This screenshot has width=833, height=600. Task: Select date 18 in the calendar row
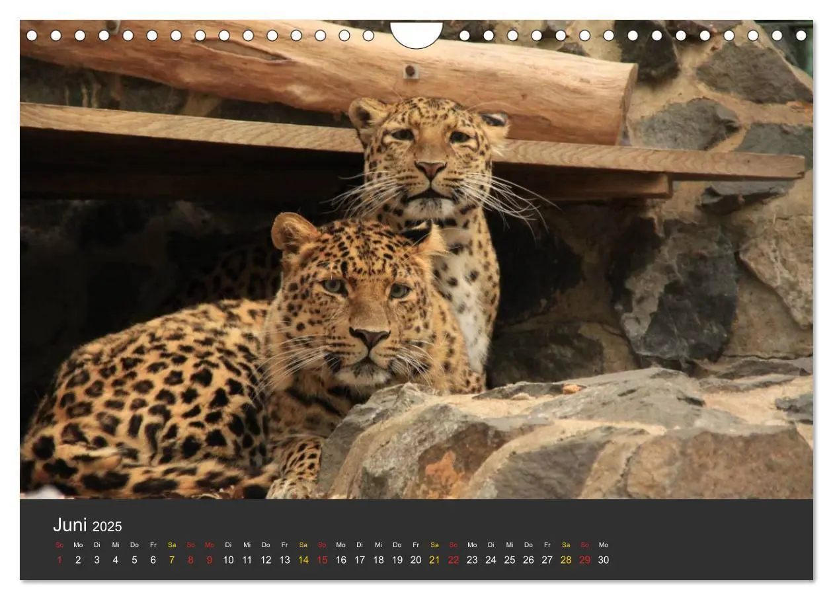[378, 560]
